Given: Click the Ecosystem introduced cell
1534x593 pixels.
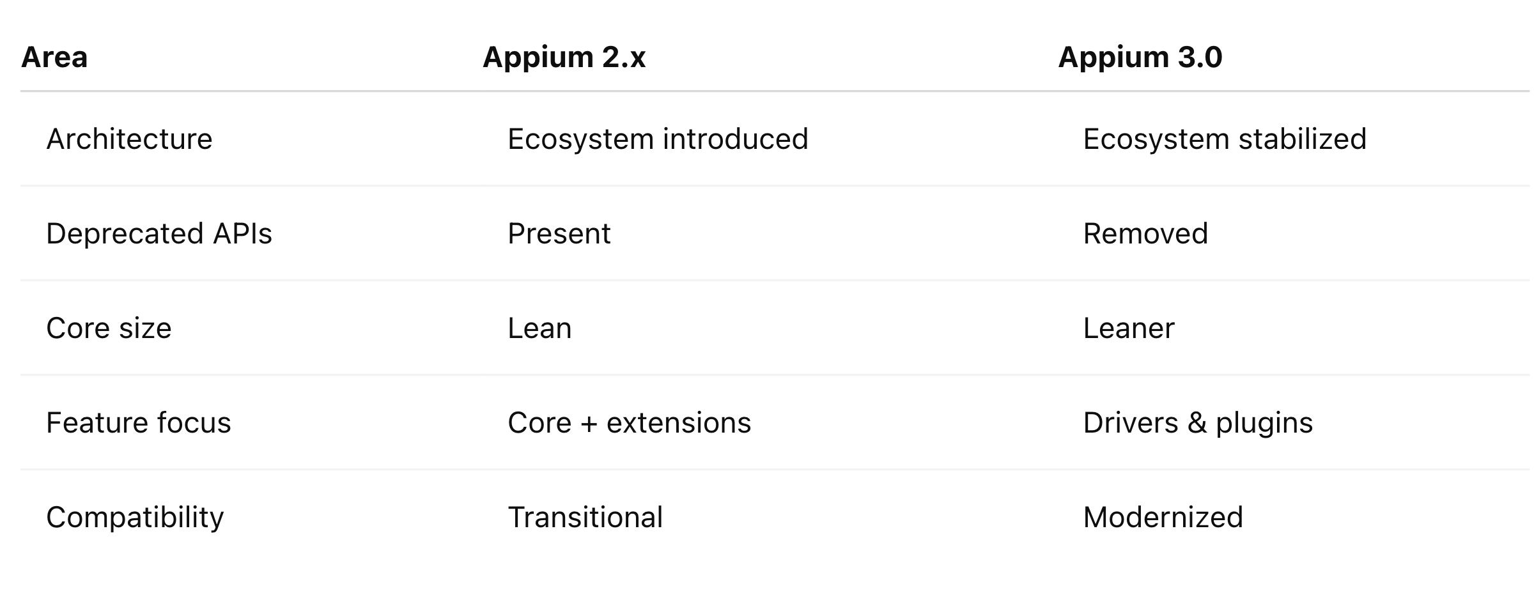Looking at the screenshot, I should tap(658, 139).
